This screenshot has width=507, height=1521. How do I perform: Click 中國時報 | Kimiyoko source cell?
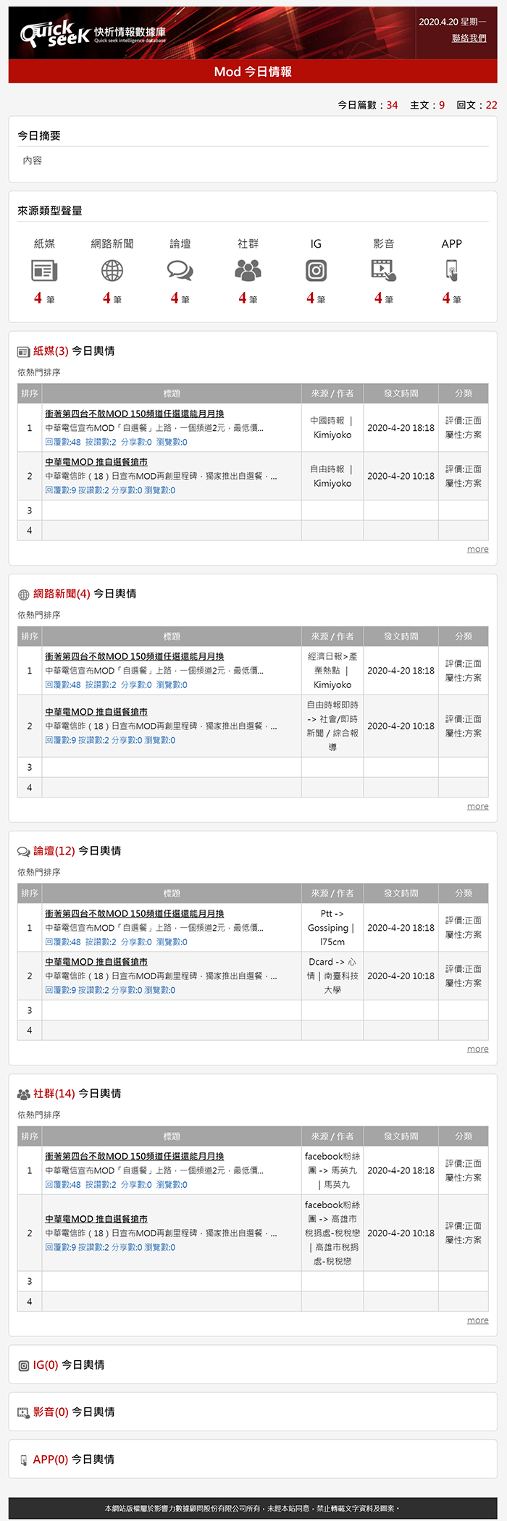click(x=332, y=428)
